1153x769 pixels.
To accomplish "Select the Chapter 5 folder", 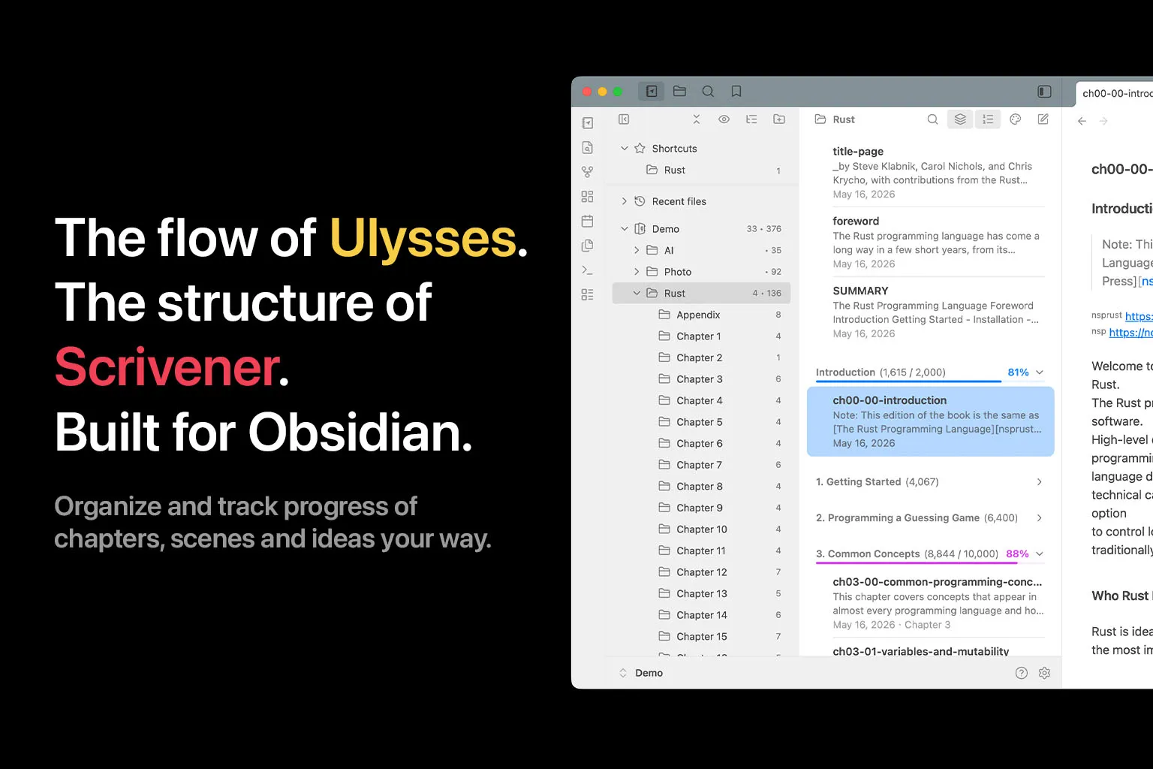I will (702, 422).
